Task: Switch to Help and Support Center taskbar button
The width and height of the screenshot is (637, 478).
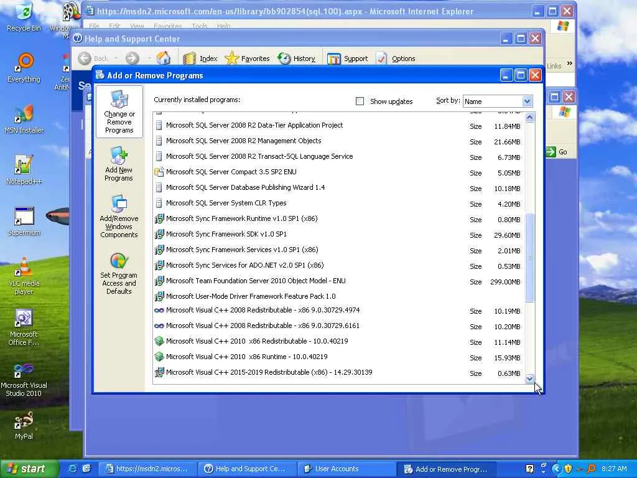Action: click(247, 469)
